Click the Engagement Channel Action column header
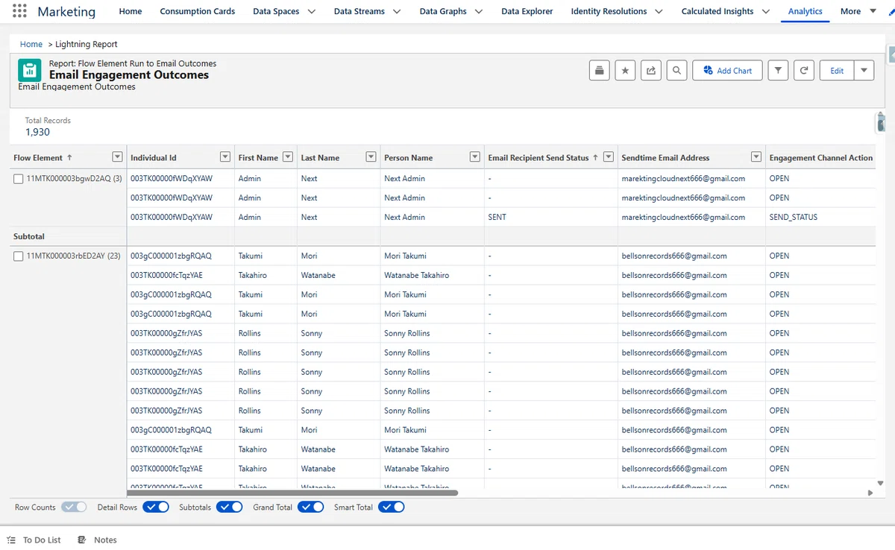The image size is (895, 550). click(820, 158)
